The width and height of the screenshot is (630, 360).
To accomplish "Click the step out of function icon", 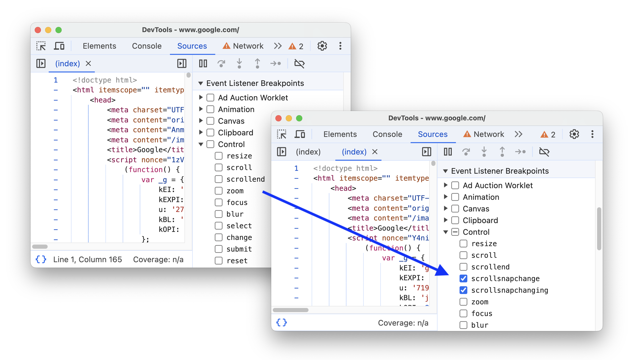I will coord(257,64).
